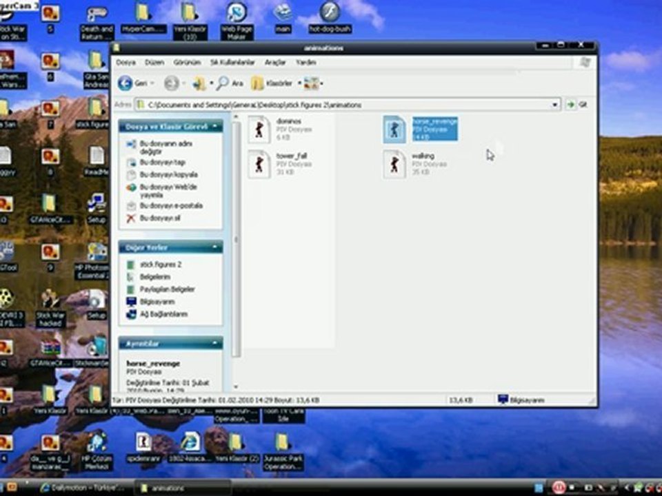This screenshot has height=496, width=662.
Task: Click the publish to Web icon
Action: point(131,187)
